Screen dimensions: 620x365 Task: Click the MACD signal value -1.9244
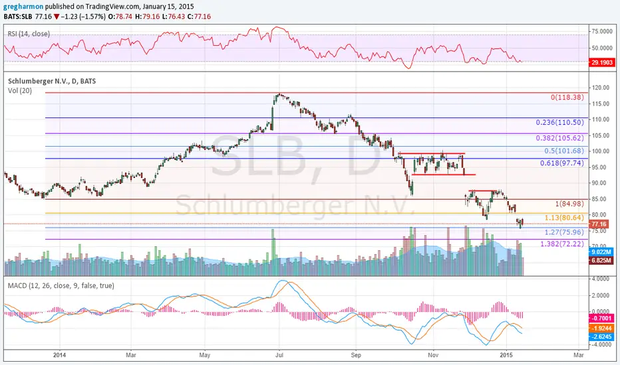pos(601,328)
